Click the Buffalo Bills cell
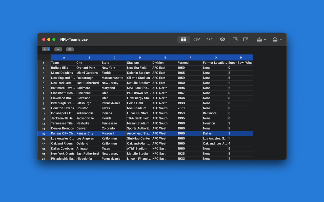Viewport: 324px width, 202px height. tap(63, 68)
